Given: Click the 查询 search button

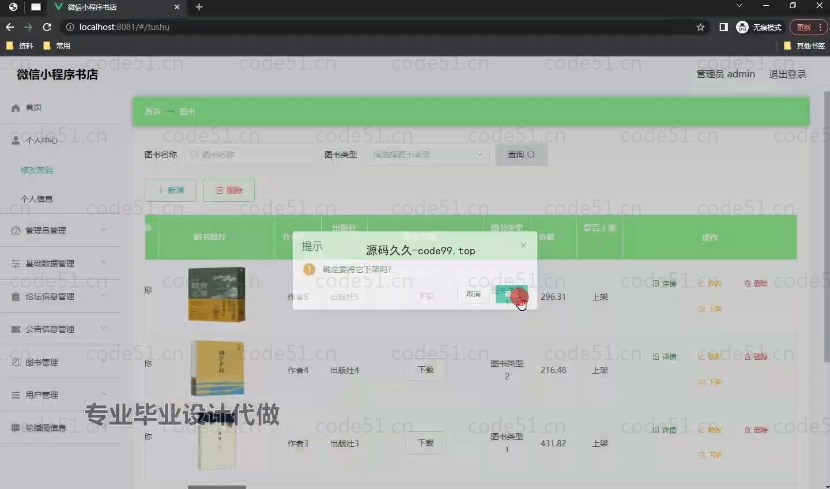Looking at the screenshot, I should pos(521,155).
